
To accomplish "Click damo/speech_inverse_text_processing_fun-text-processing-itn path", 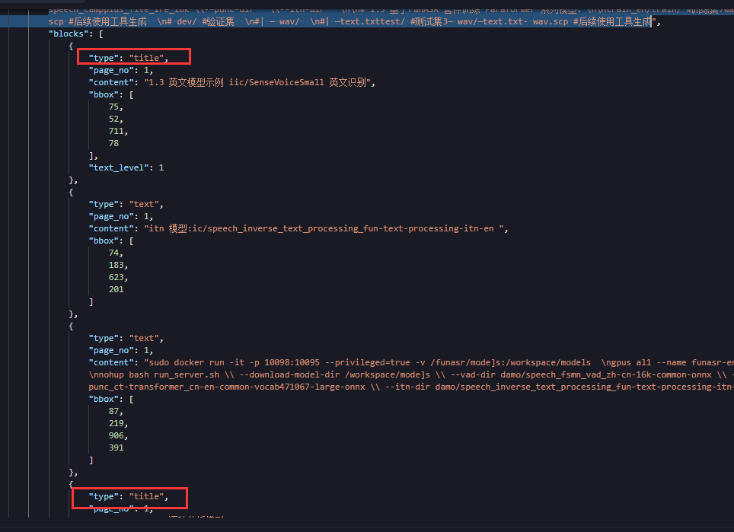I will (584, 387).
